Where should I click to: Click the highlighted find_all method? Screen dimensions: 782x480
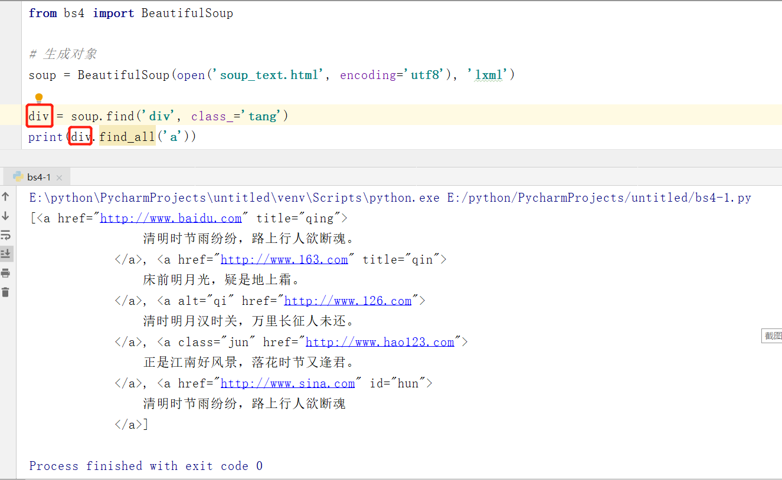point(127,137)
